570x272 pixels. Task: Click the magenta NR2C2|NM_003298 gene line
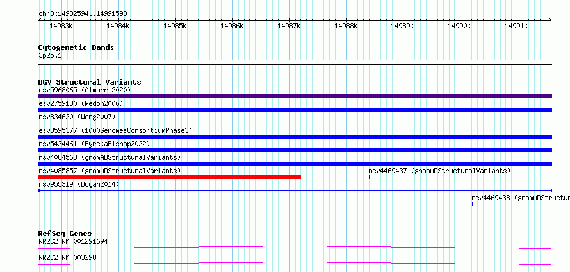point(295,263)
